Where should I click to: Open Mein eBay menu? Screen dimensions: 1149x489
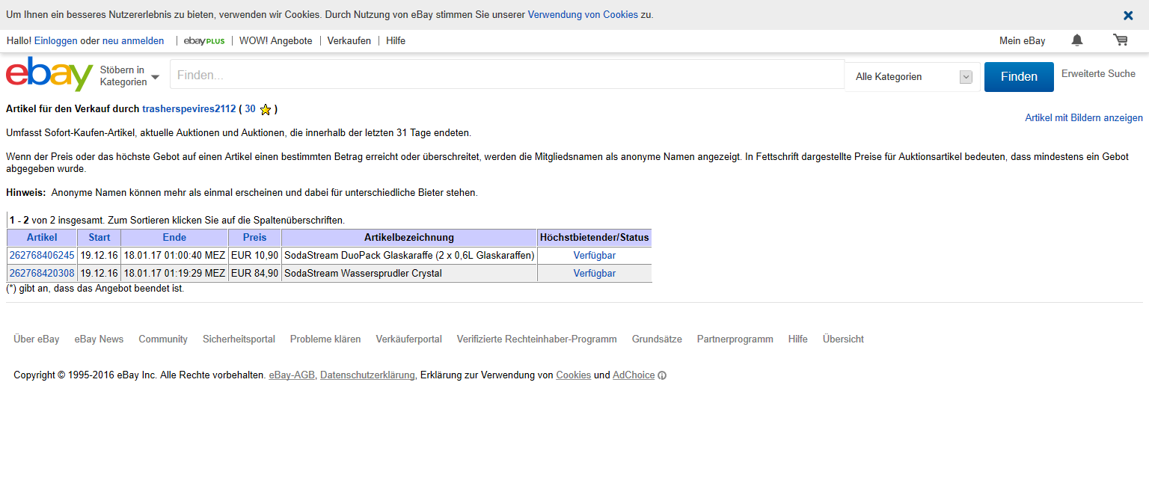click(1023, 41)
